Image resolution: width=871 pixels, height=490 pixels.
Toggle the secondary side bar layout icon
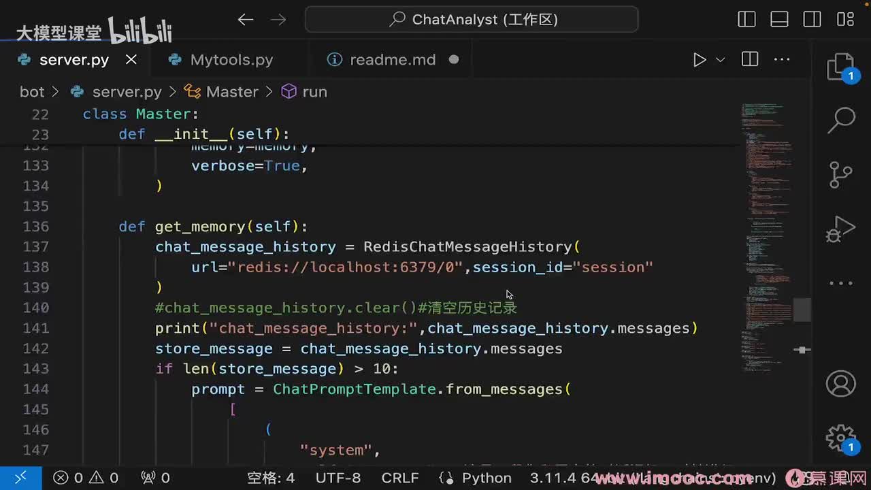coord(812,19)
